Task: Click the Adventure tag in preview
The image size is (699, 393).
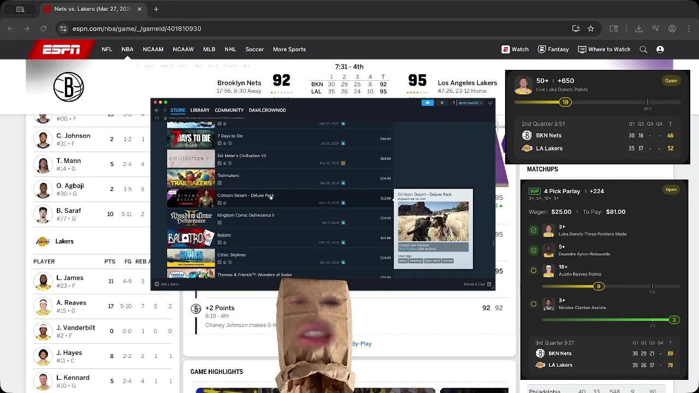Action: click(x=416, y=261)
